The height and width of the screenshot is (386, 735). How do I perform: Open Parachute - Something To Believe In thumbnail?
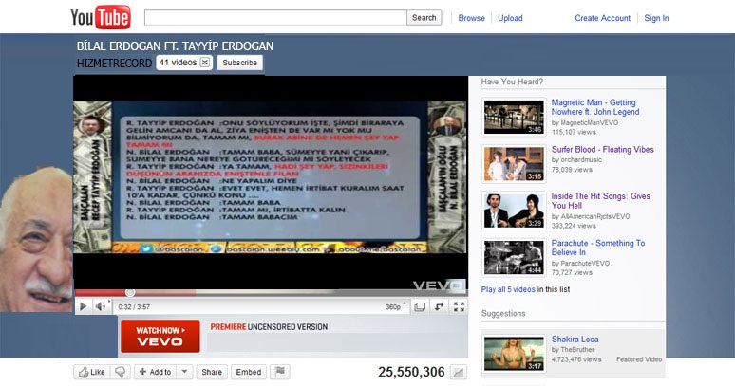tap(514, 257)
